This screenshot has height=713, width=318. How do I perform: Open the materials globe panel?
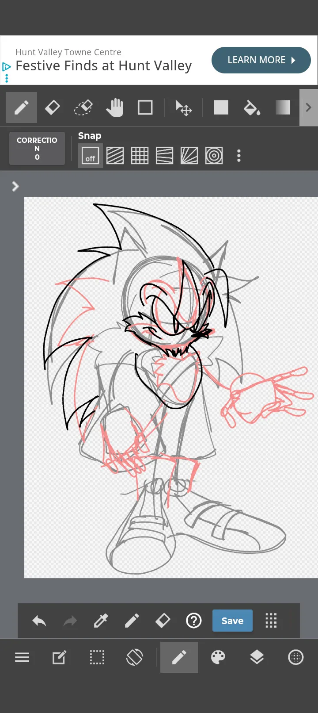pyautogui.click(x=296, y=657)
